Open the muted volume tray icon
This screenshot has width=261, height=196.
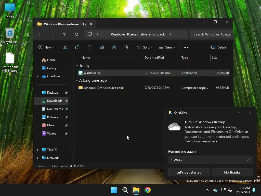click(230, 190)
